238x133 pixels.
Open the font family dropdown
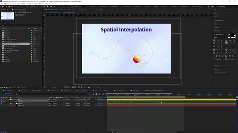220,35
